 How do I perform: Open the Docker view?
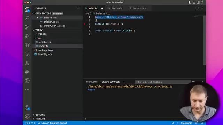pyautogui.click(x=27, y=72)
